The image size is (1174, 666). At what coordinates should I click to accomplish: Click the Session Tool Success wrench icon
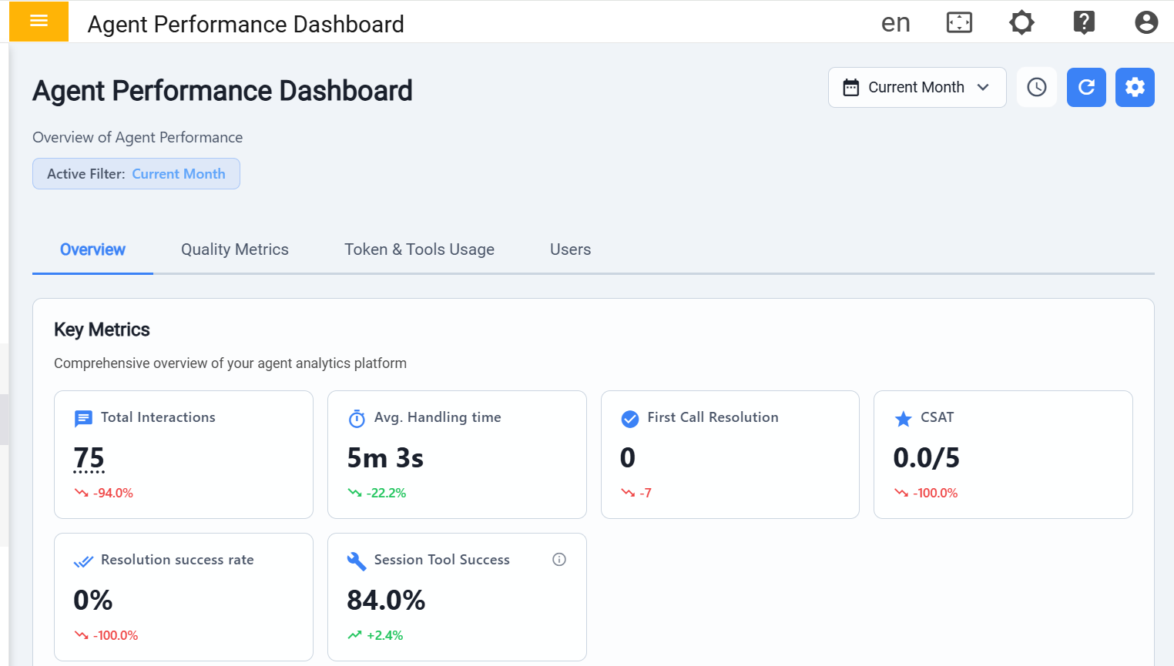coord(357,561)
